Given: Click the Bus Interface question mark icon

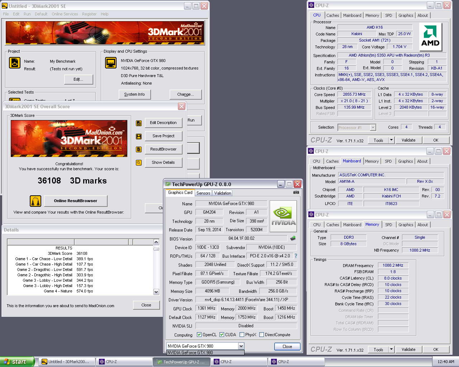Looking at the screenshot, I should 296,256.
